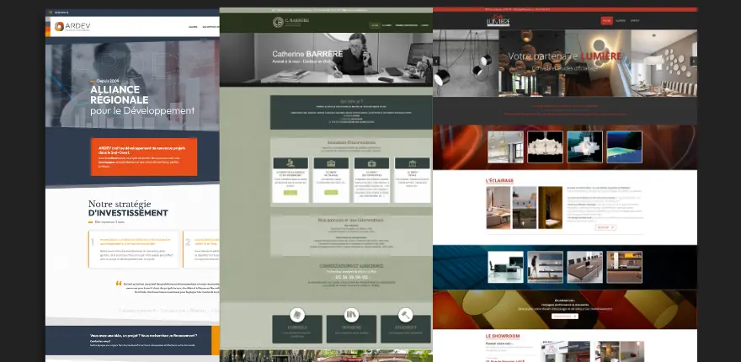Click the LE SHOWROOM section heading

point(503,336)
